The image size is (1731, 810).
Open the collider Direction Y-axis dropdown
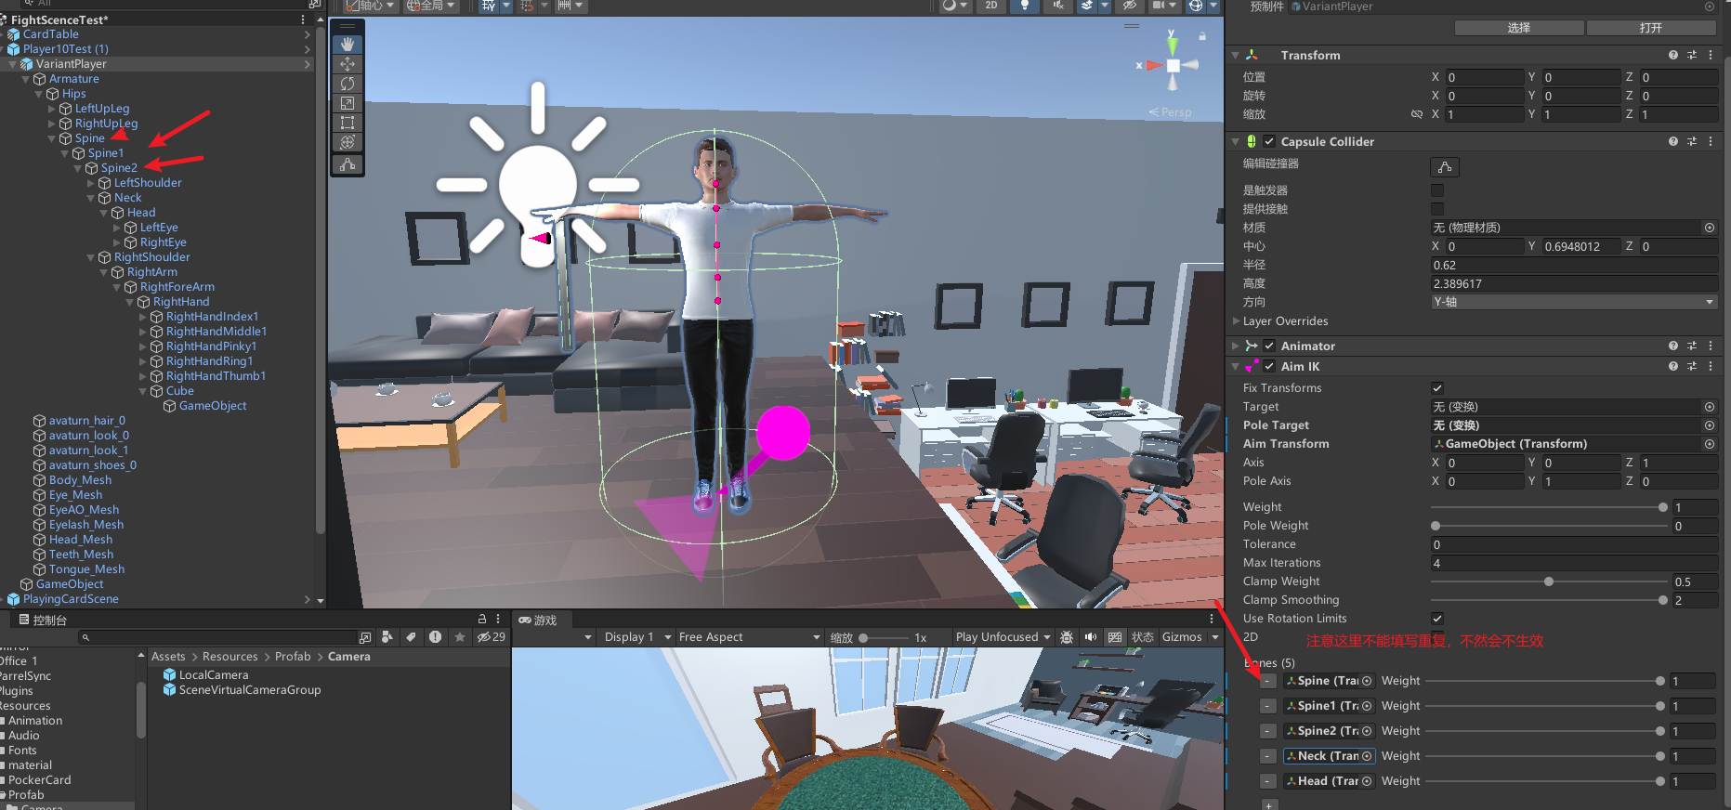[1574, 302]
